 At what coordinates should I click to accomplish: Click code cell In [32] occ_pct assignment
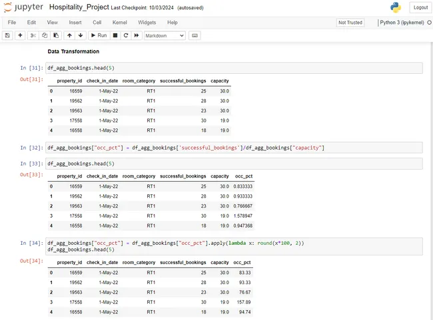[x=234, y=148]
